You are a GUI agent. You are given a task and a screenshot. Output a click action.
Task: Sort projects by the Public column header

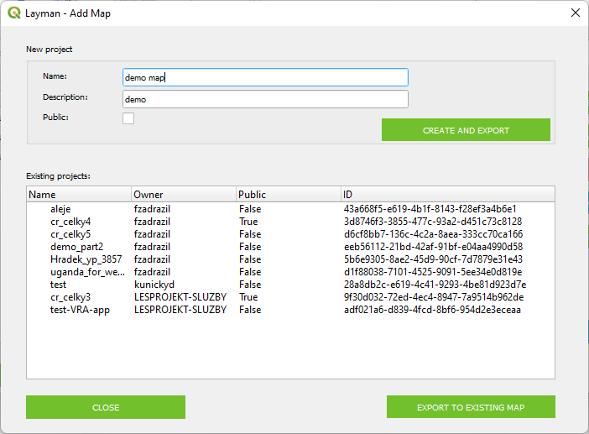289,194
